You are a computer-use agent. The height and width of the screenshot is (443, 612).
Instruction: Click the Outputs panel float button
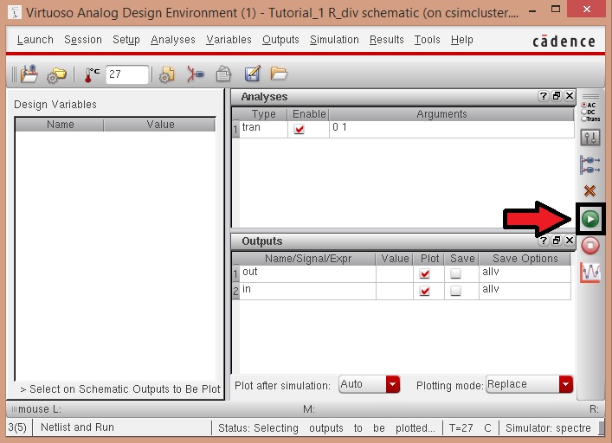(557, 241)
